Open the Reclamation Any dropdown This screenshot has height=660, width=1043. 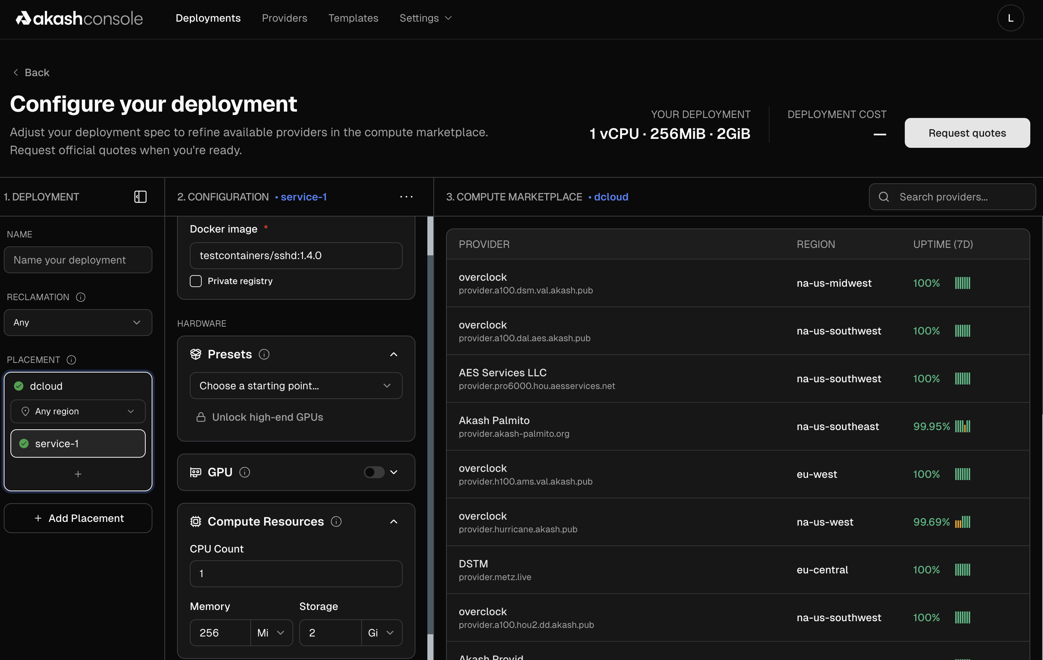click(78, 323)
